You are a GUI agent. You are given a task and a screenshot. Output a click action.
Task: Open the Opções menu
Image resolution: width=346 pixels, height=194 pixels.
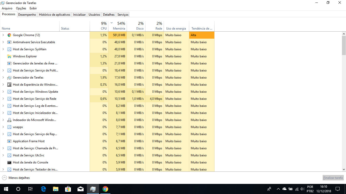pos(21,8)
